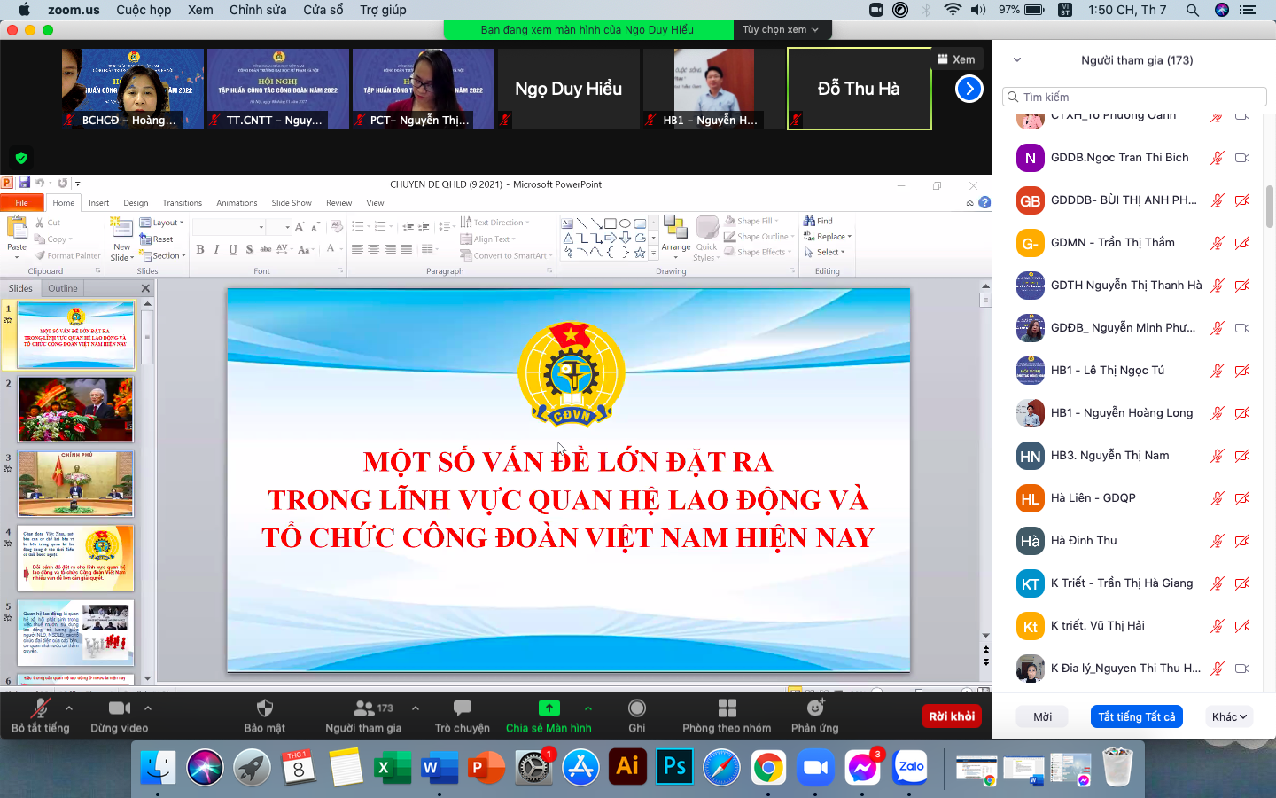Stop video using Dừng video button
Image resolution: width=1276 pixels, height=798 pixels.
[x=119, y=708]
